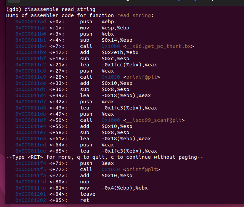Click the 'push %ebp' instruction
The width and height of the screenshot is (244, 207).
pos(97,22)
